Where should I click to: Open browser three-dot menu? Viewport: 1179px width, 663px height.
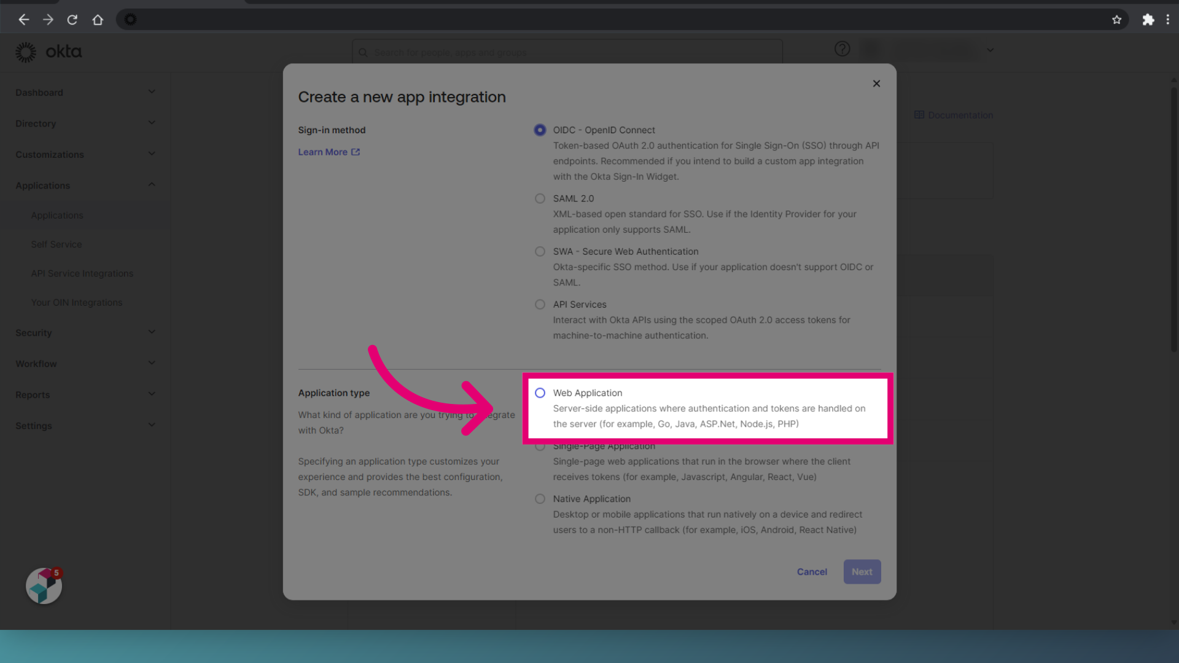coord(1168,20)
